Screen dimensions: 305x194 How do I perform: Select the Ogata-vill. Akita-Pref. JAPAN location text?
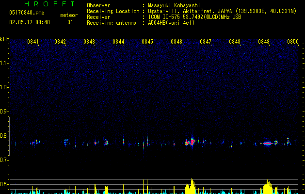pos(222,11)
